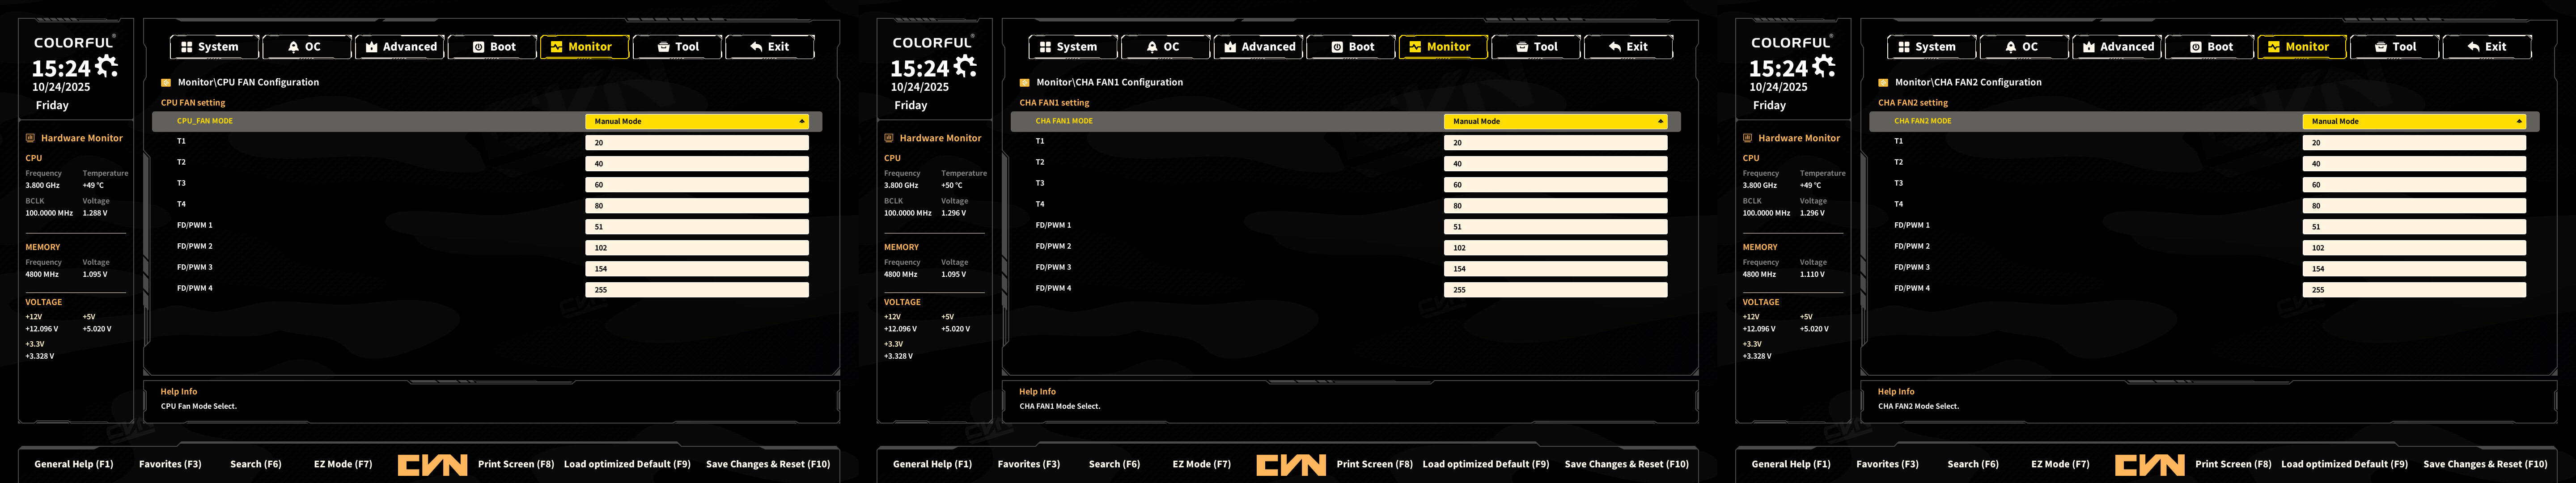This screenshot has height=483, width=2576.
Task: Click the gear icon beside clock in CPU FAN screen
Action: (x=106, y=66)
